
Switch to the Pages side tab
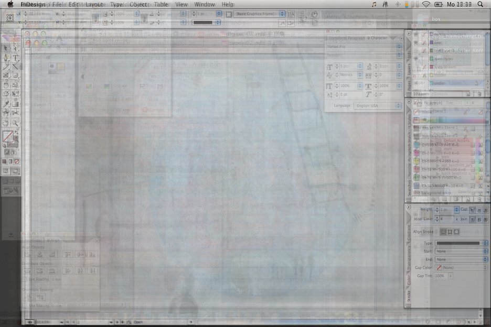409,85
